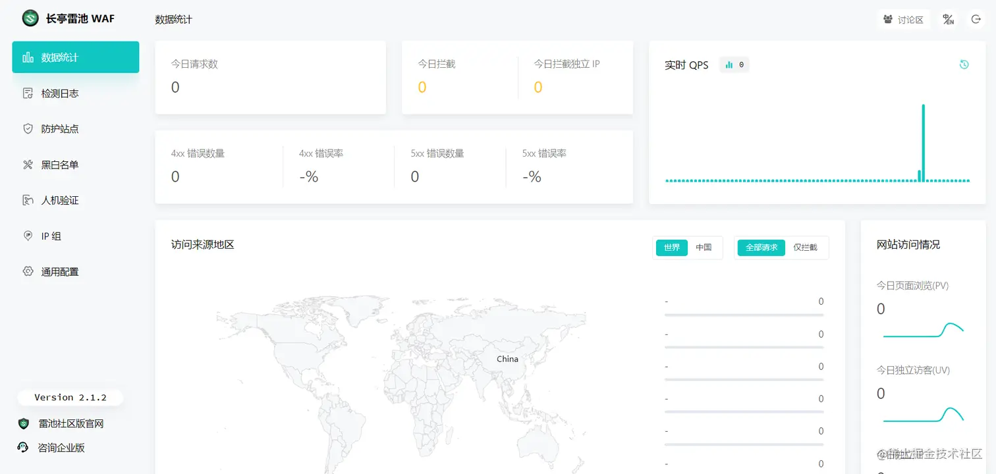Screen dimensions: 996x474
Task: Click the 数据统计 bar chart icon
Action: coord(28,57)
